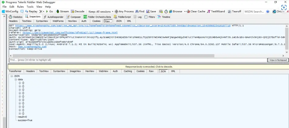The height and width of the screenshot is (128, 289).
Task: Click the camera screenshot icon next to Save
Action: [161, 11]
